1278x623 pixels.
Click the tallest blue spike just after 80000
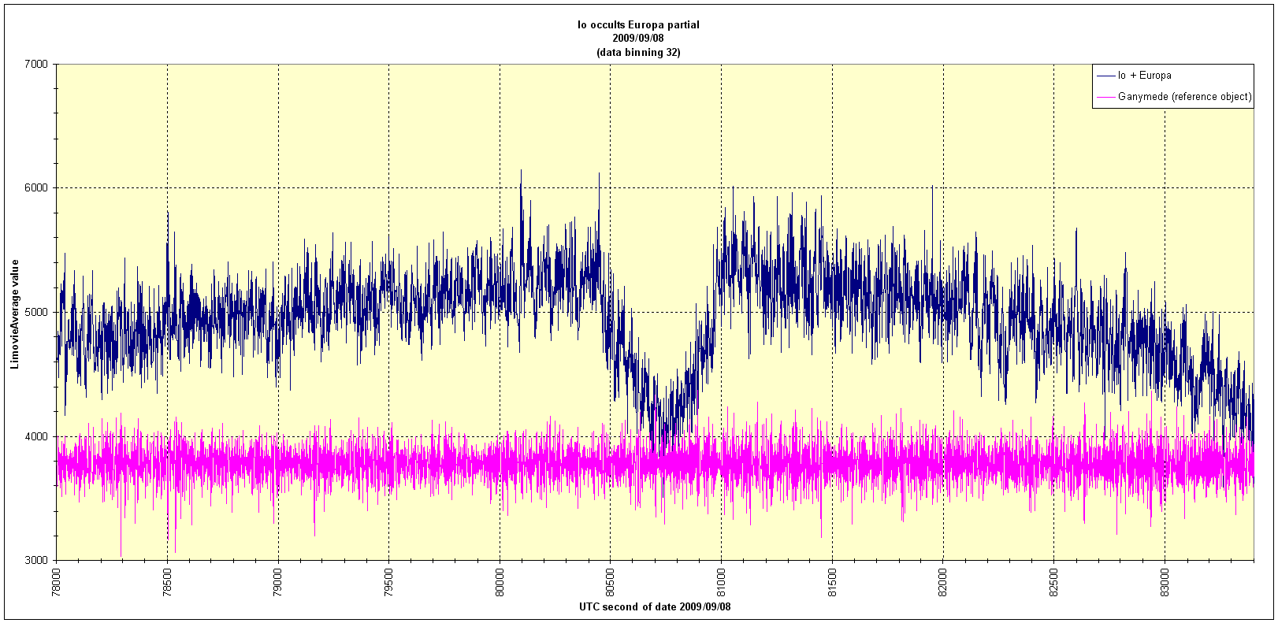[520, 172]
